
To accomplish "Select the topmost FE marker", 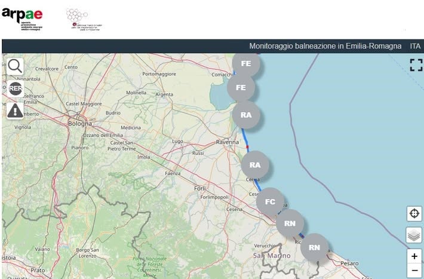I will point(246,63).
